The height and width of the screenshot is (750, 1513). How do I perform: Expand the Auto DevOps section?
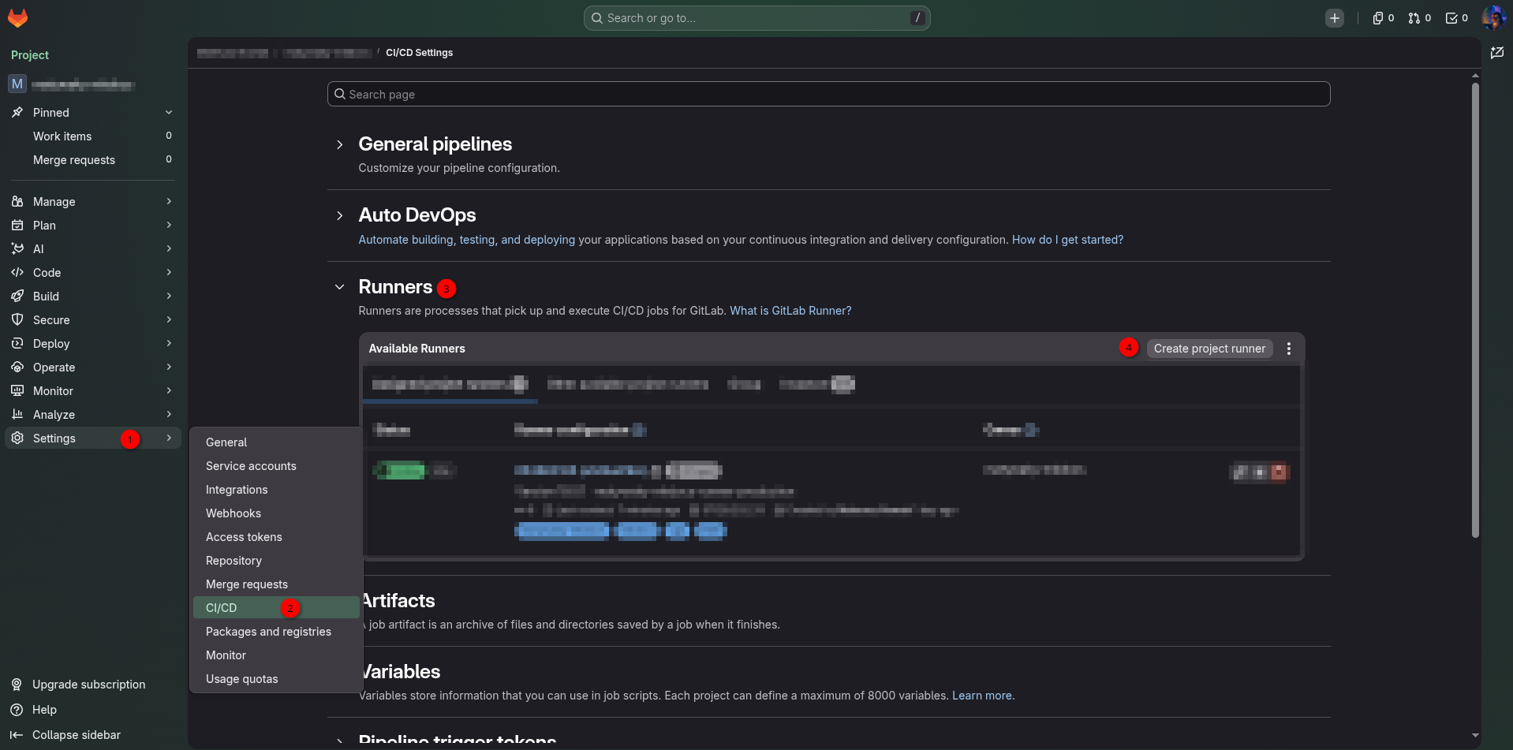pos(339,216)
